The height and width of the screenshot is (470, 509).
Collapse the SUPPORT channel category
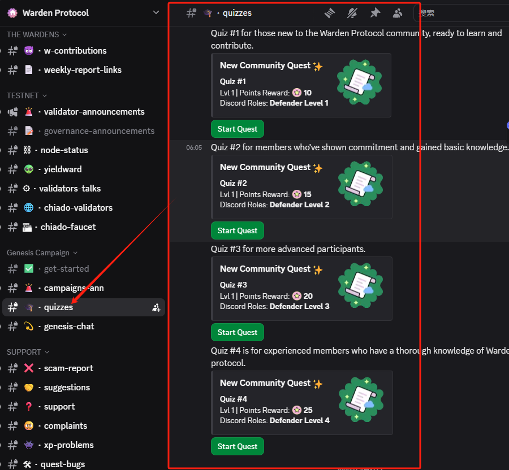(x=28, y=352)
